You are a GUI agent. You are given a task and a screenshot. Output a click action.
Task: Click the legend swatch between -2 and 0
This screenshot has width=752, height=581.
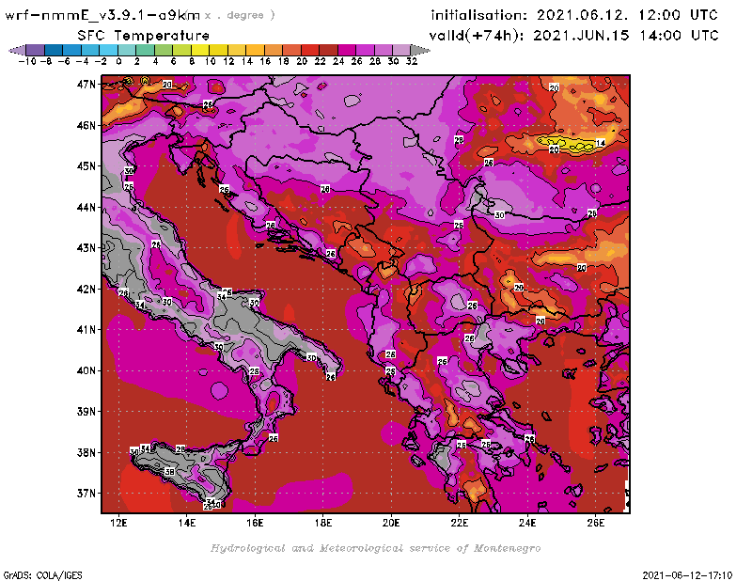click(109, 51)
